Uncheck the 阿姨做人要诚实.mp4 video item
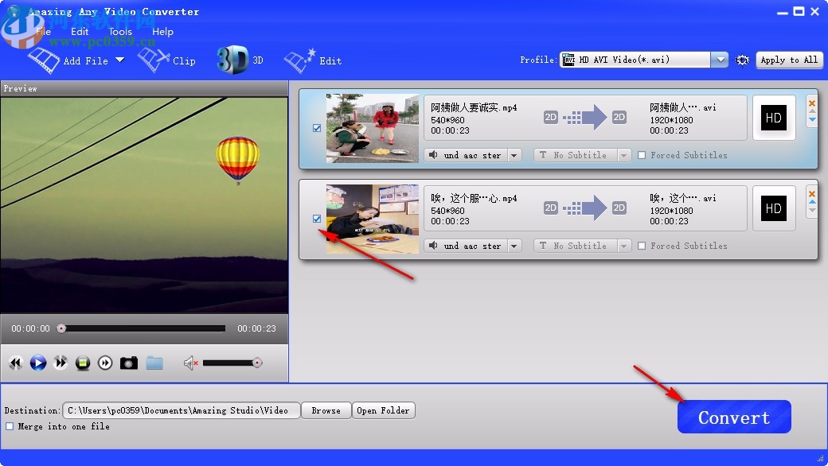This screenshot has width=828, height=466. 316,127
